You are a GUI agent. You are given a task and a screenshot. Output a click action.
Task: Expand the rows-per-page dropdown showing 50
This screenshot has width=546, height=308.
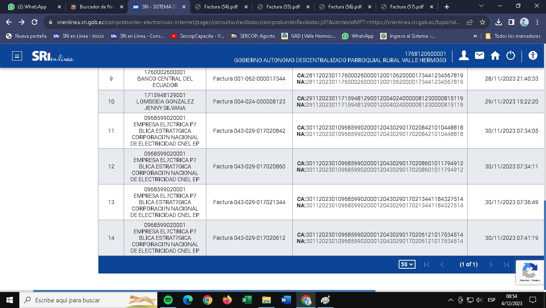tap(407, 264)
